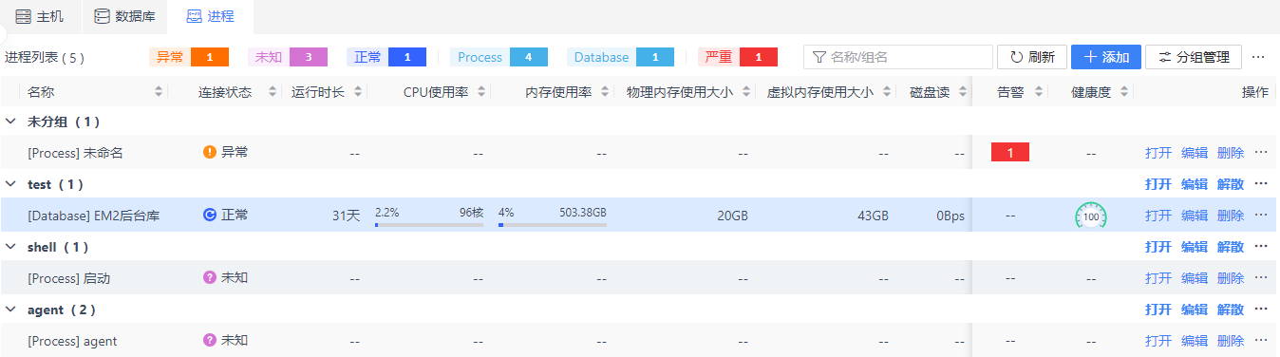Open the top toolbar more-options ellipsis
Screen dimensions: 1280x357
tap(1258, 57)
